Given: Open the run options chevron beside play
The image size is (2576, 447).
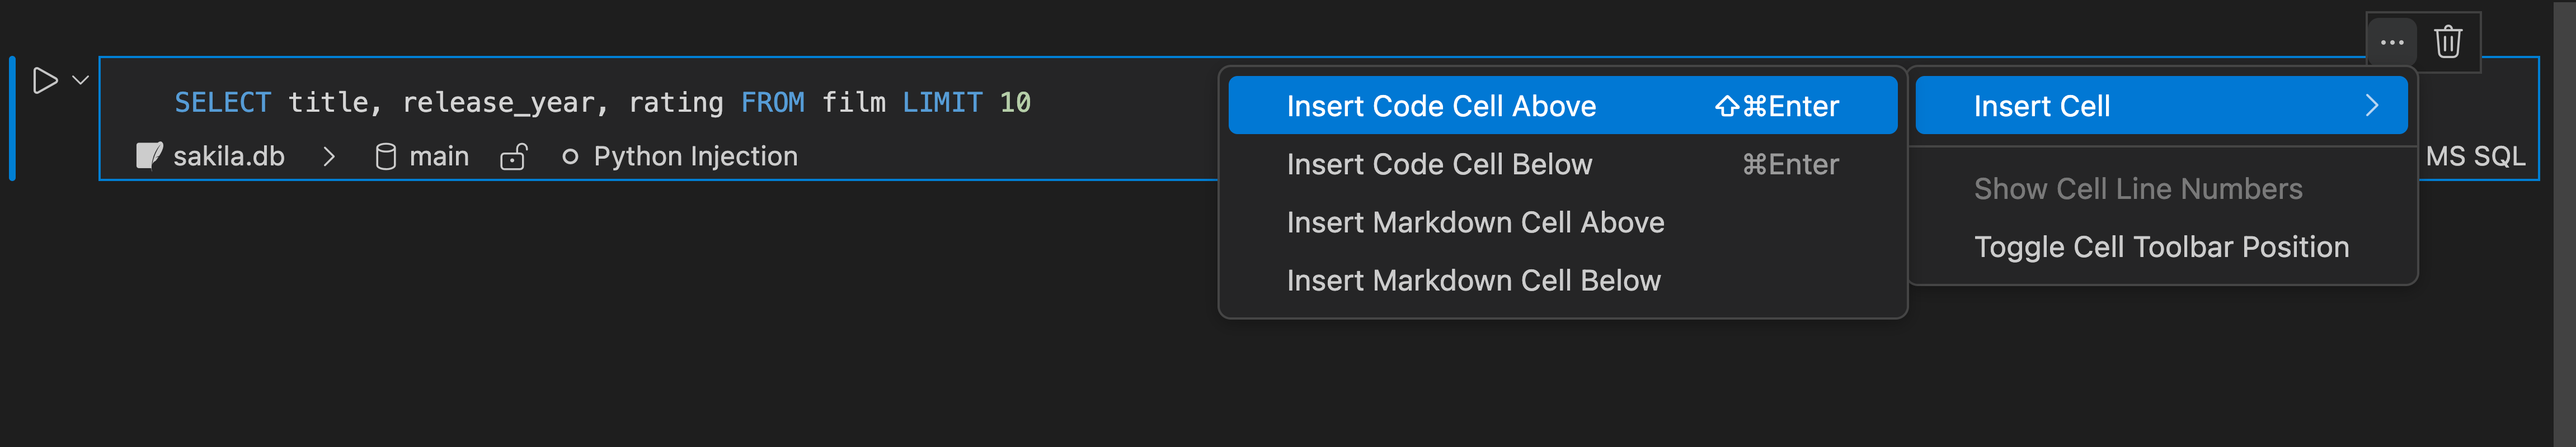Looking at the screenshot, I should pyautogui.click(x=81, y=81).
